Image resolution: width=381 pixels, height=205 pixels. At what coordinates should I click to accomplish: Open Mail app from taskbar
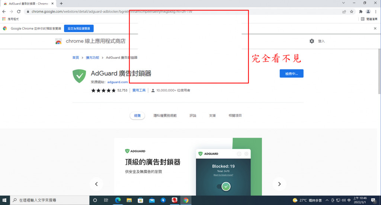coord(152,200)
